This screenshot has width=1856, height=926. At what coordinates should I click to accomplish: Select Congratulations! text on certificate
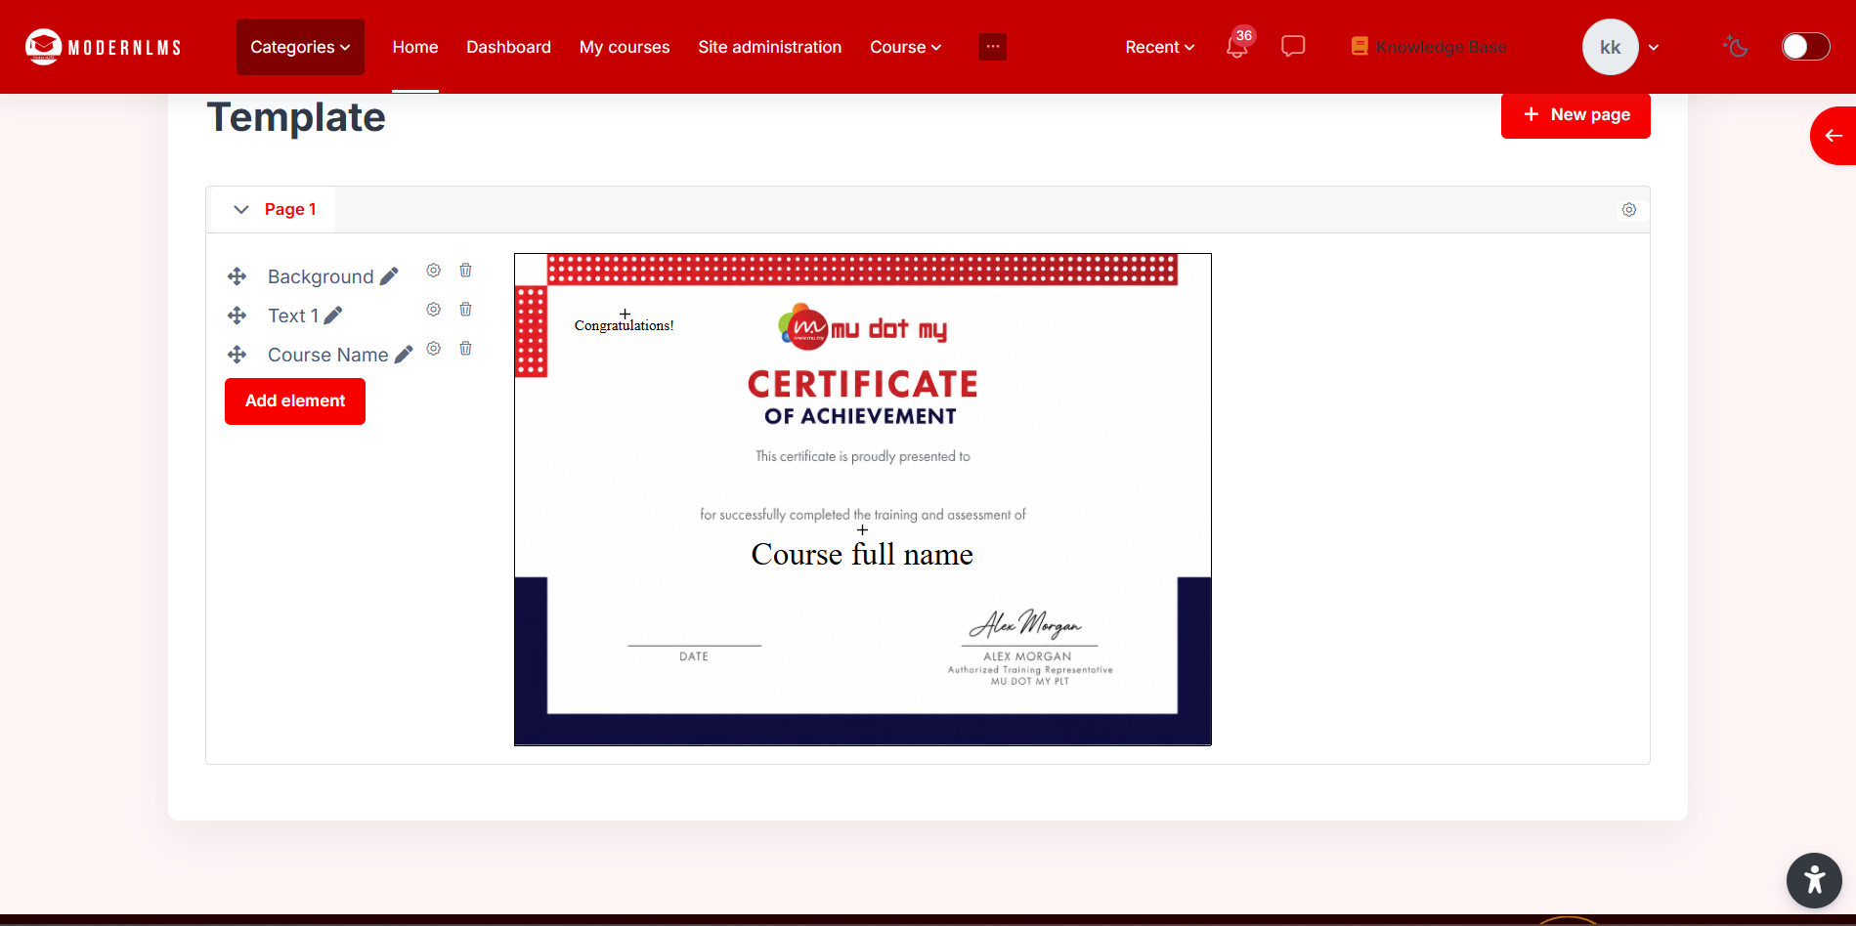pyautogui.click(x=625, y=325)
